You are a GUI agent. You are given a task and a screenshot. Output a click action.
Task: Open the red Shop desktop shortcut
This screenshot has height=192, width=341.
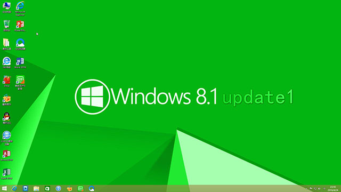click(6, 81)
